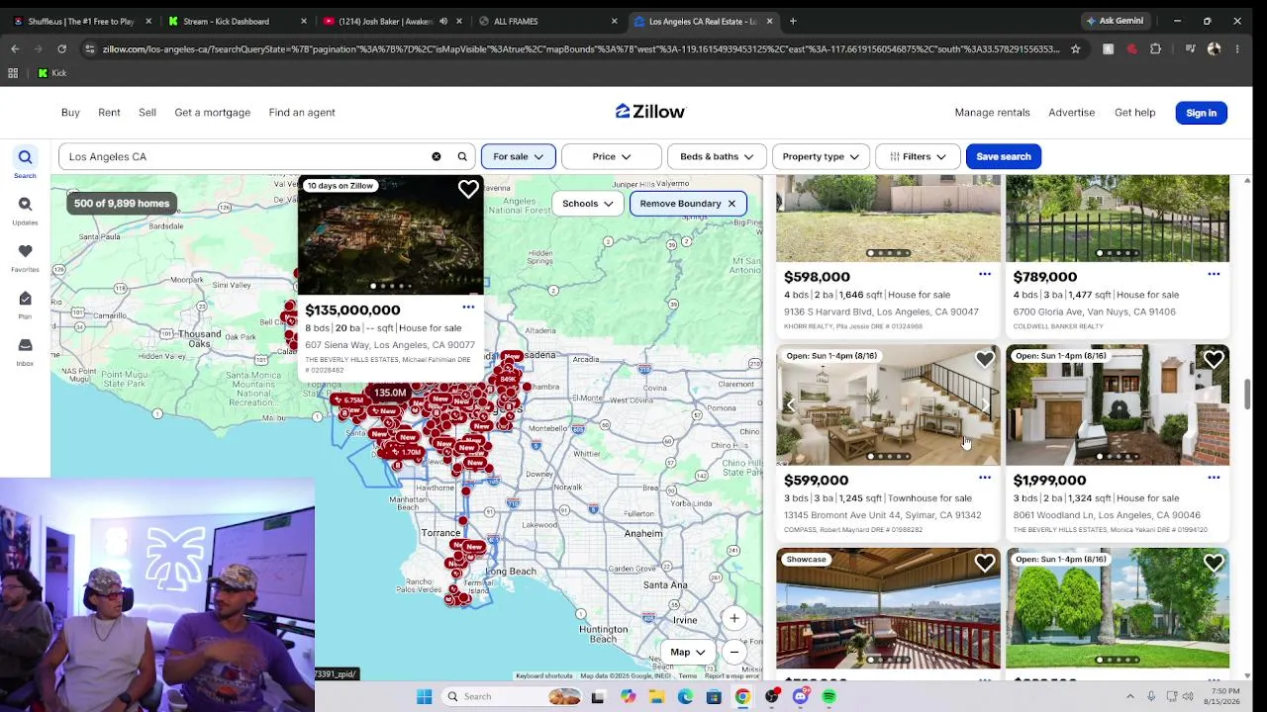Submit search with the magnifier icon
Image resolution: width=1267 pixels, height=712 pixels.
pyautogui.click(x=462, y=156)
